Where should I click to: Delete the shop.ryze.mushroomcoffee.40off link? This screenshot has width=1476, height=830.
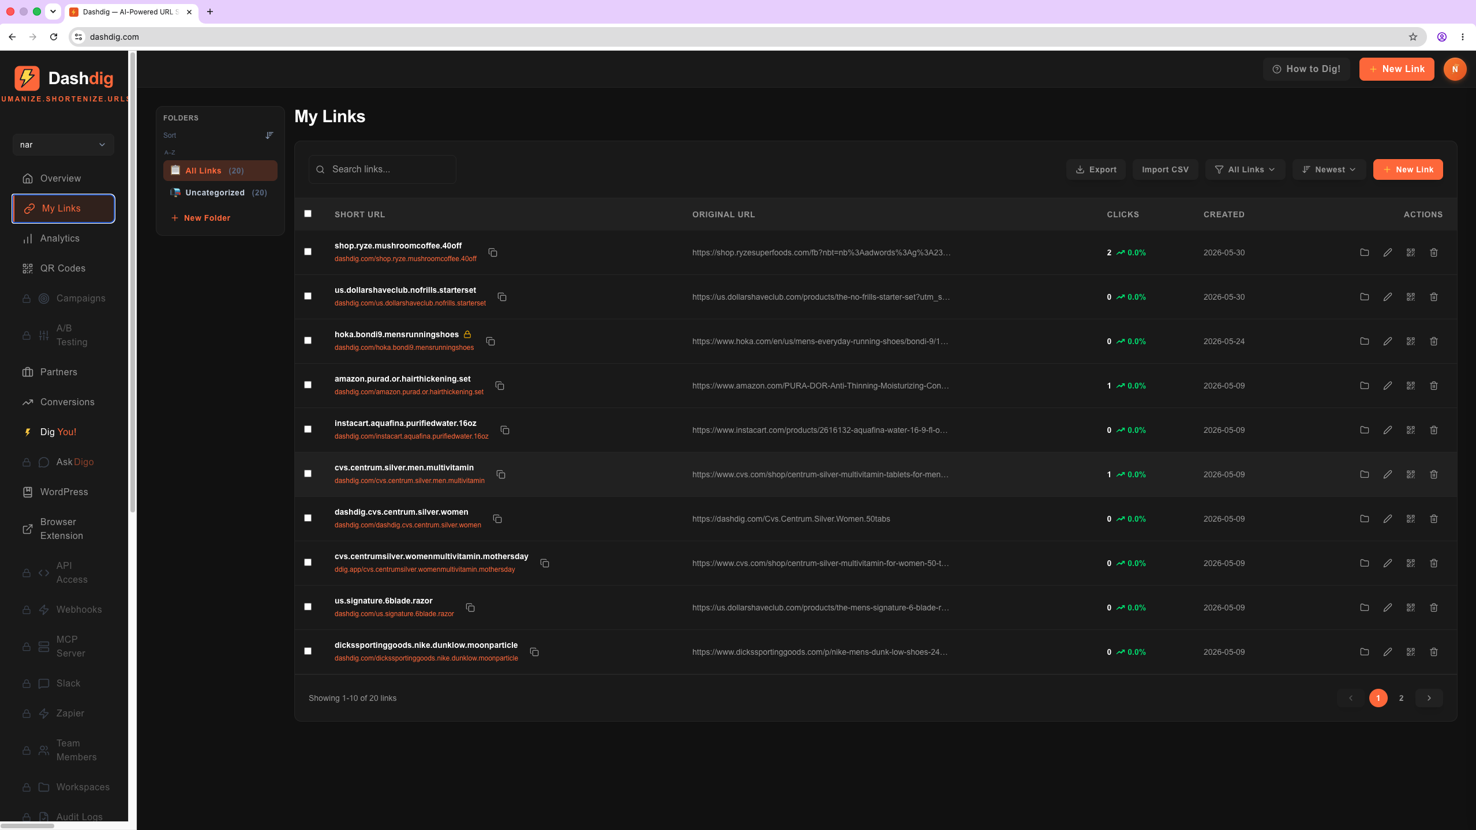coord(1434,252)
